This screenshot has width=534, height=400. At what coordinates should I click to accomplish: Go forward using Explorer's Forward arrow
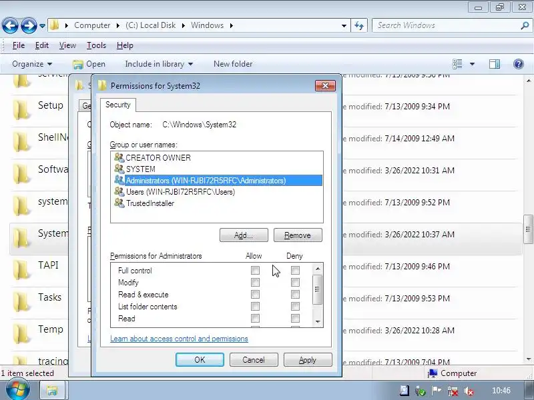(29, 25)
